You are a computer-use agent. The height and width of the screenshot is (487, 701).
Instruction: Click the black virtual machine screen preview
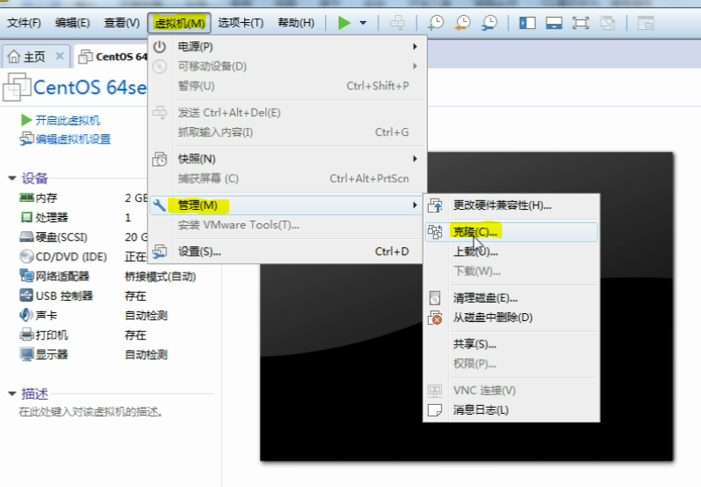[x=466, y=306]
